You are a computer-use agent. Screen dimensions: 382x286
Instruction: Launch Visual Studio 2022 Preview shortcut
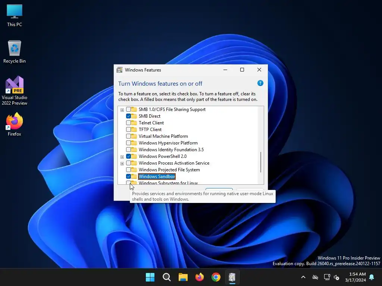15,90
